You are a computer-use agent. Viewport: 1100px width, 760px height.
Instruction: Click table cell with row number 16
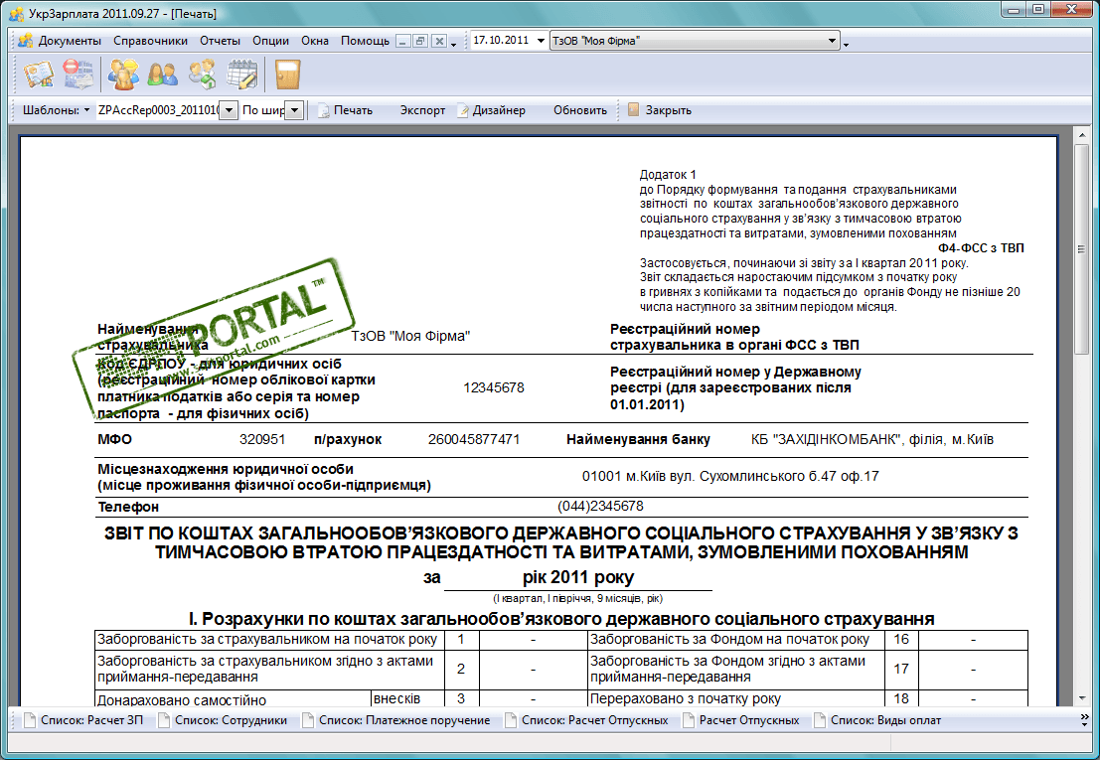[901, 640]
